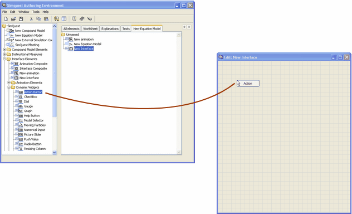Click the copy toolbar icon
352x214 pixels.
[38, 19]
